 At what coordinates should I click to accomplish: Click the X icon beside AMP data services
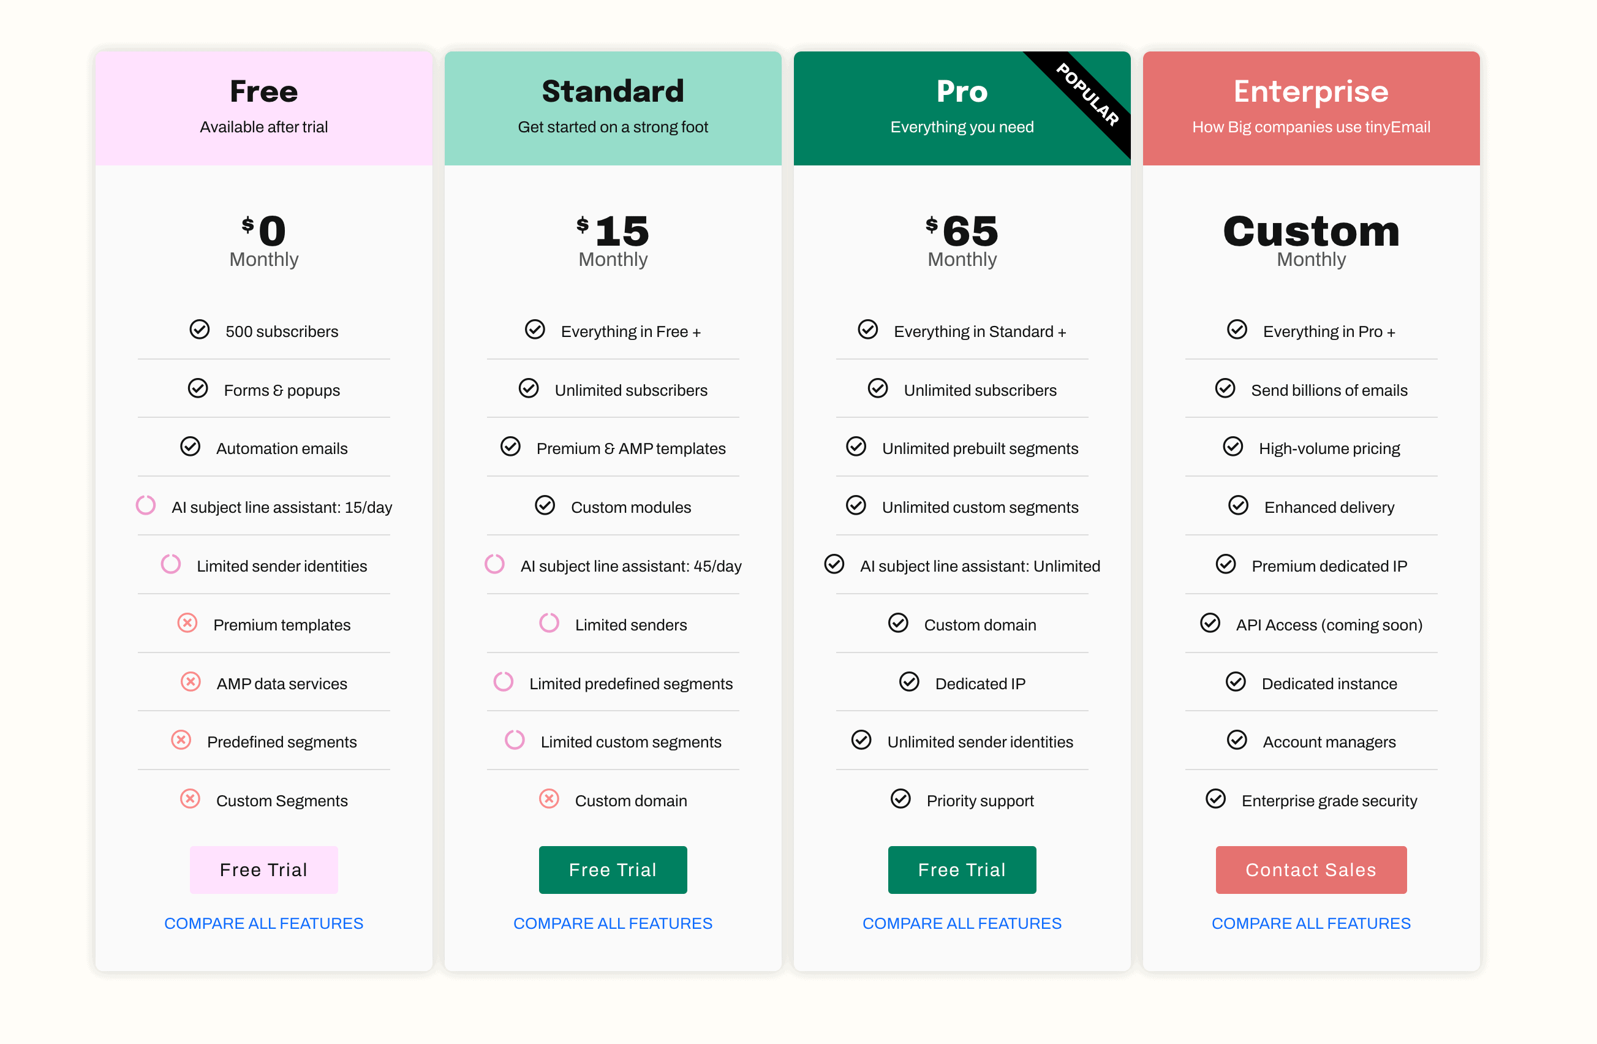(x=191, y=682)
